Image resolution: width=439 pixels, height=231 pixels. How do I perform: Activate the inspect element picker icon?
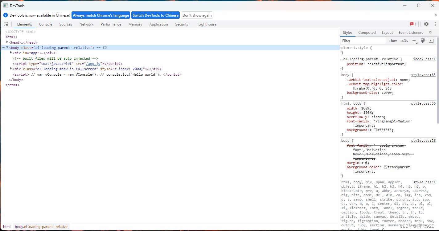click(x=6, y=24)
